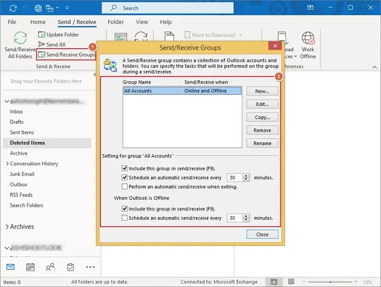This screenshot has height=287, width=381.
Task: Open Mail view envelope icon
Action: 11,267
